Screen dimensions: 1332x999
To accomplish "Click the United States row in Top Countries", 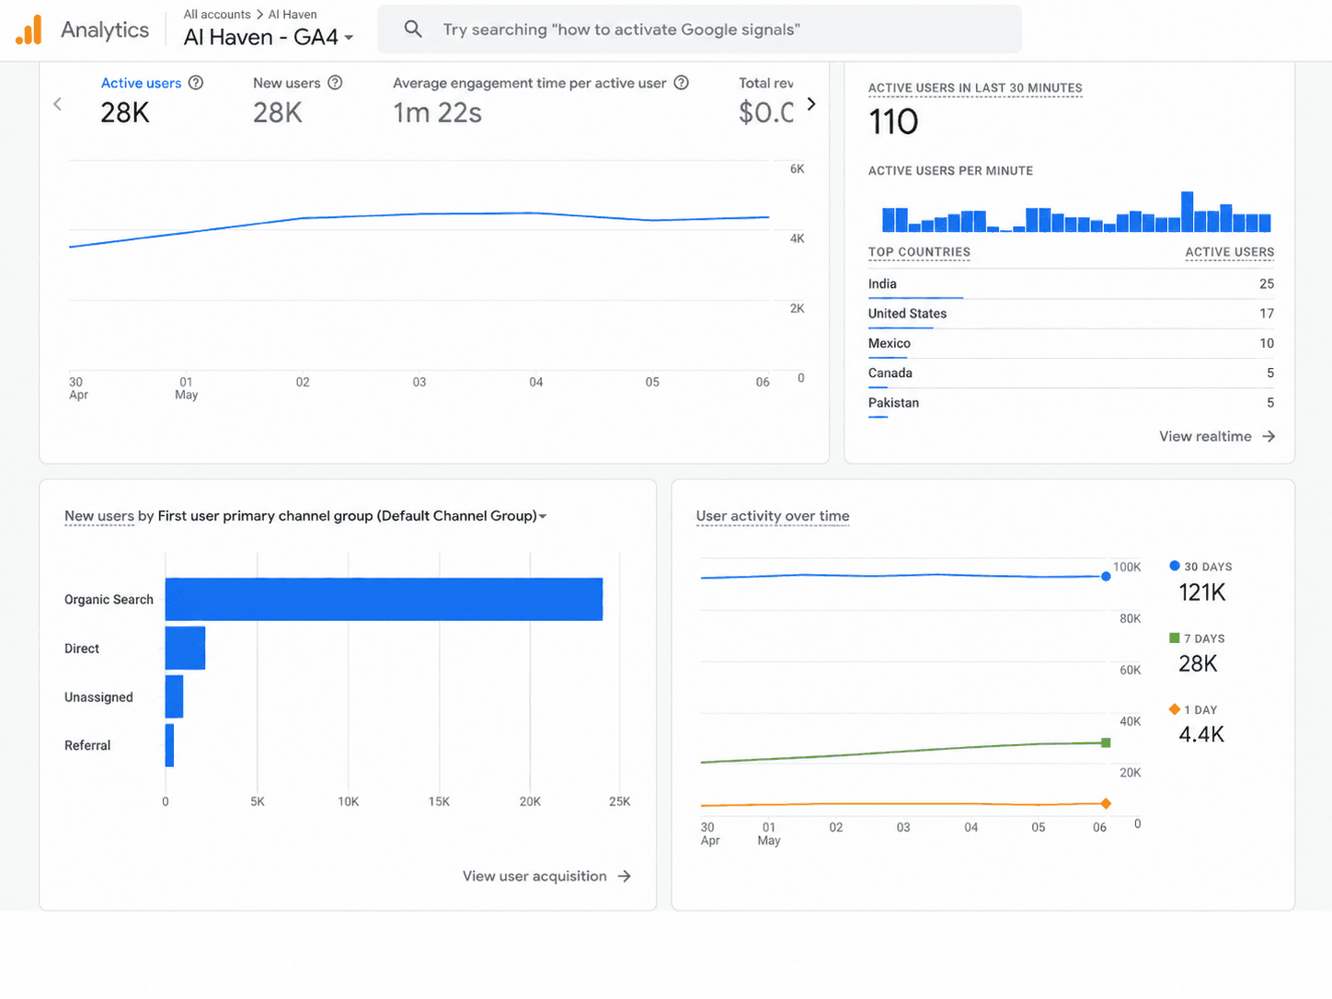I will tap(1071, 314).
